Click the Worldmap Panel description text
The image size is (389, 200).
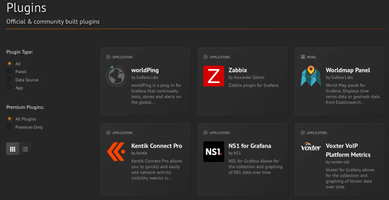[x=353, y=94]
